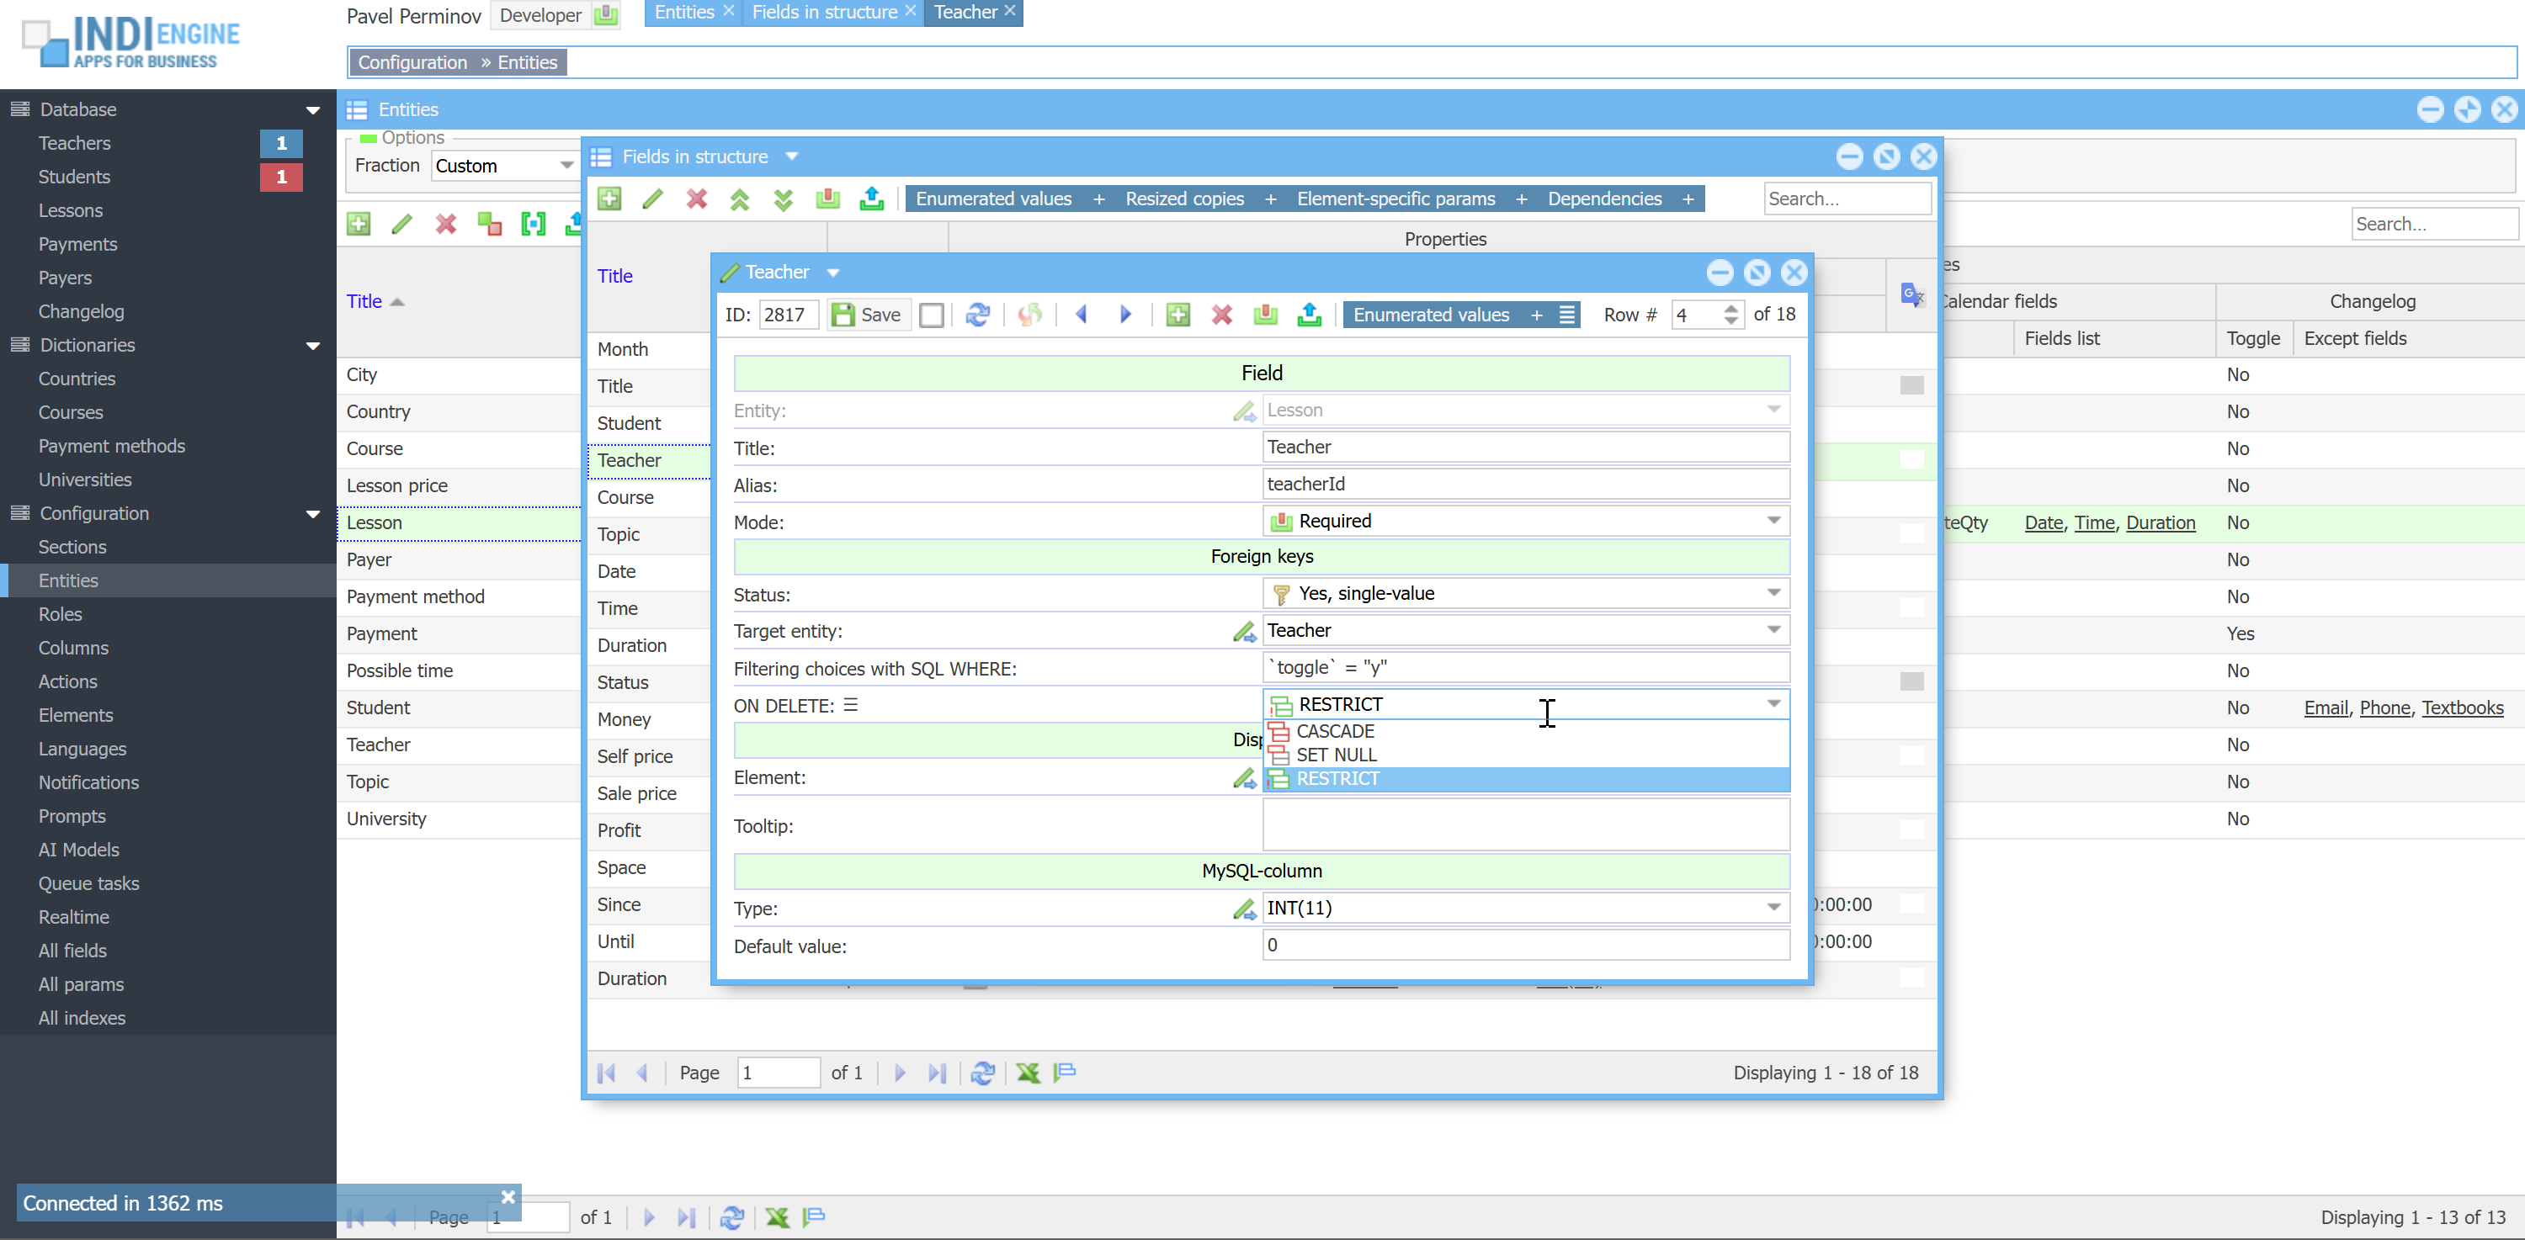This screenshot has height=1240, width=2525.
Task: Go to next record with right arrow
Action: pyautogui.click(x=1125, y=315)
